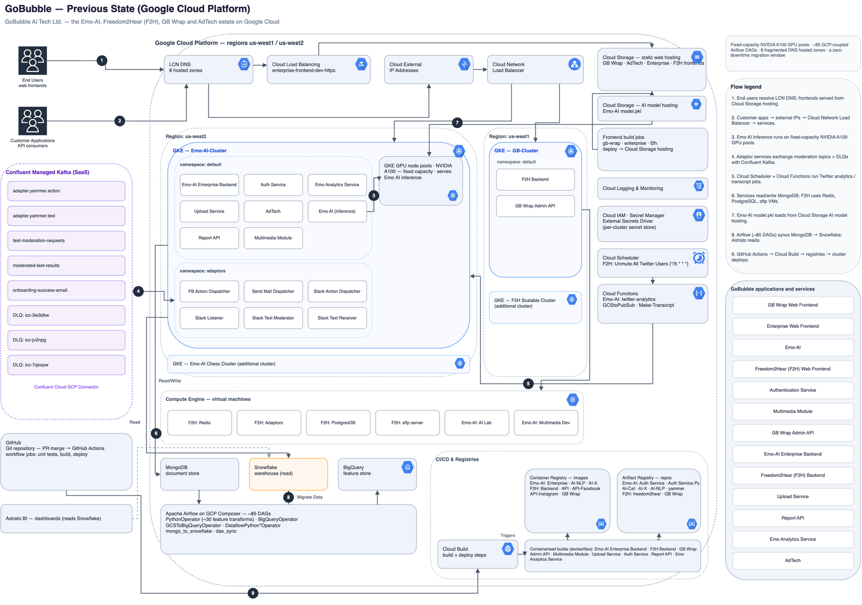Select the MongoDB document store box
862x605 pixels.
(199, 474)
